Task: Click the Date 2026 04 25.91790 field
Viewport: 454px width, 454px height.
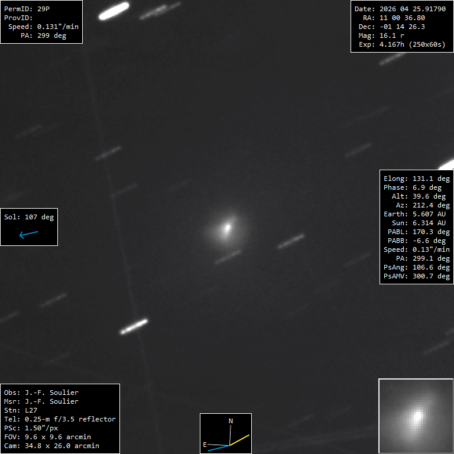Action: tap(400, 9)
